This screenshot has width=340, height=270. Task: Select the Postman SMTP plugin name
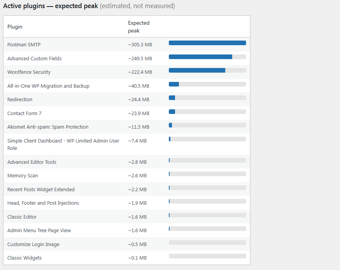[24, 45]
